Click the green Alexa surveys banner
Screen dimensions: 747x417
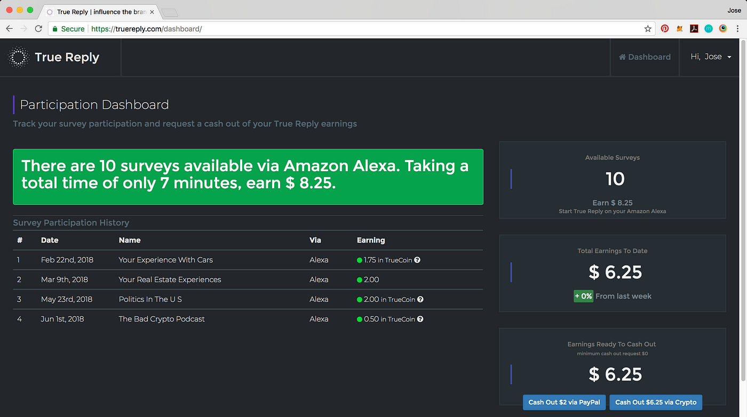click(248, 177)
